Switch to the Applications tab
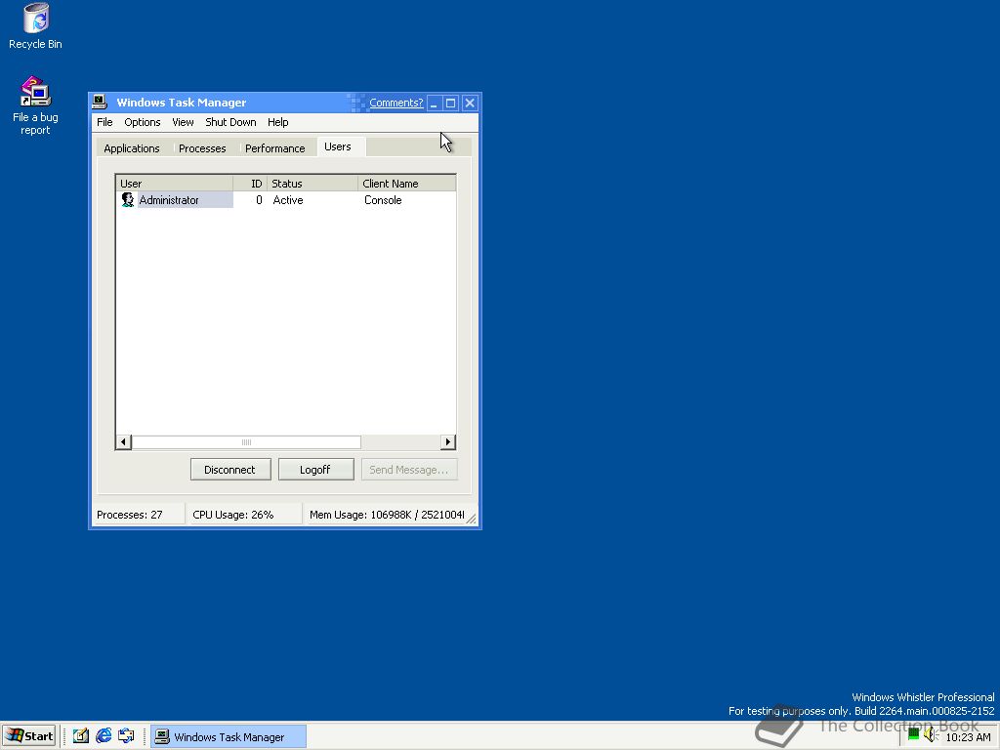 coord(132,148)
